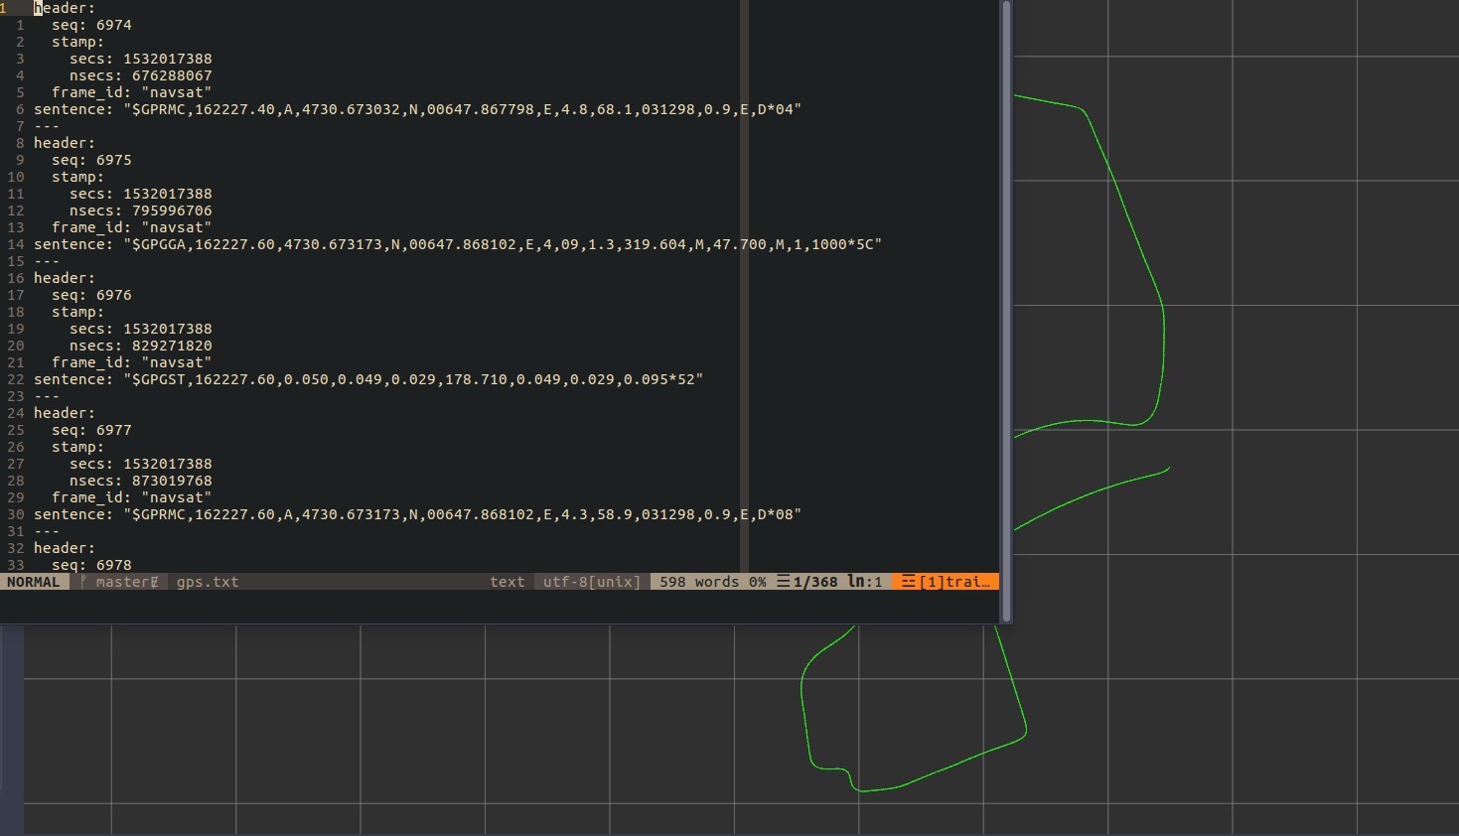
Task: Click the 'text' filetype in status line
Action: click(x=508, y=582)
